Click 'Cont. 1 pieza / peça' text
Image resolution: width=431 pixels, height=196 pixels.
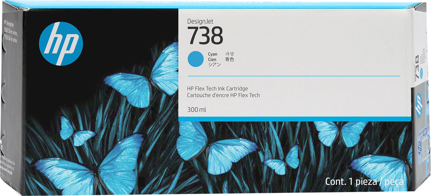point(364,182)
